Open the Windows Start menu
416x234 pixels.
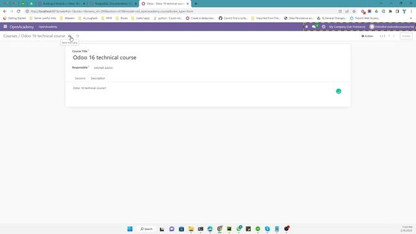(130, 229)
